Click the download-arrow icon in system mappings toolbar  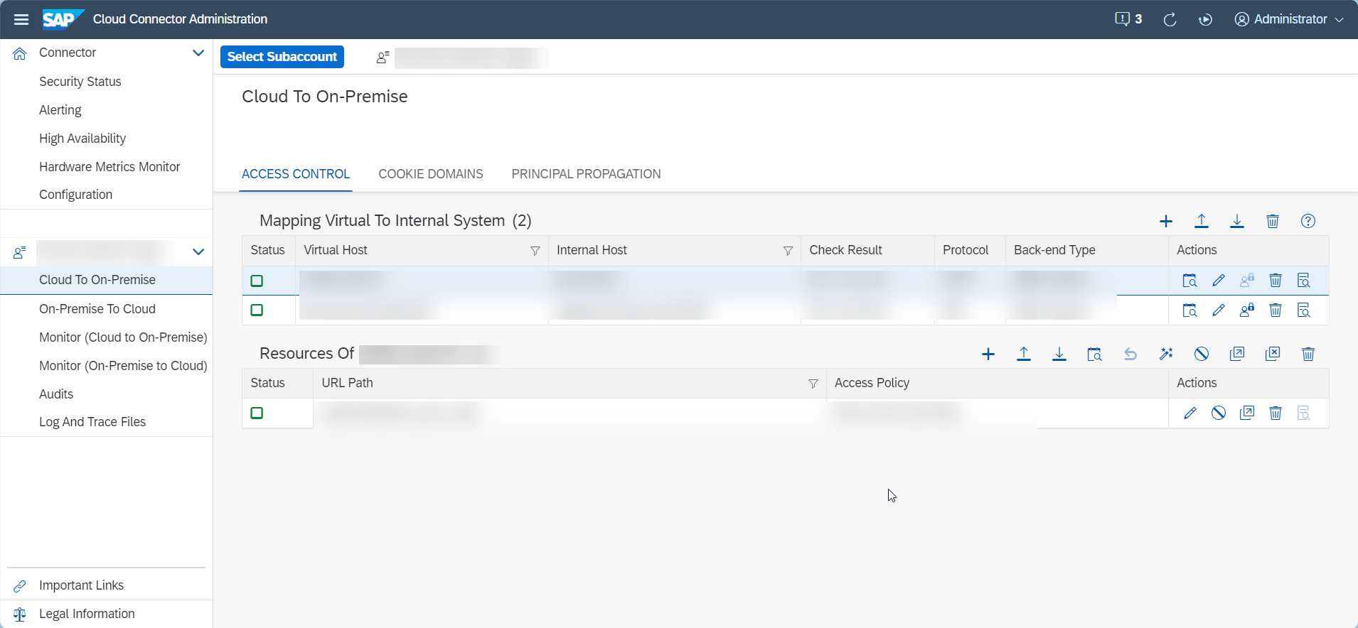(1237, 221)
